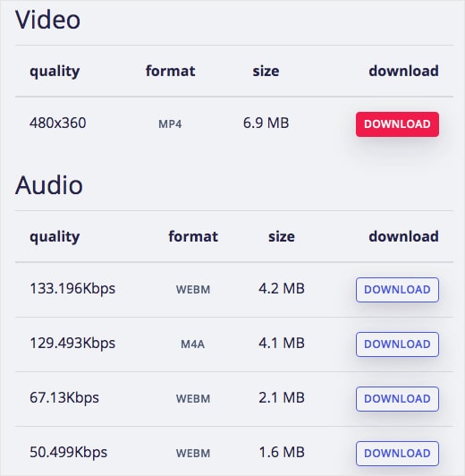Click WEBM format in 133.196Kbps row
465x476 pixels.
193,290
